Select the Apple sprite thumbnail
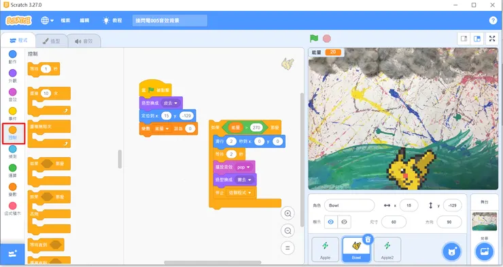Image resolution: width=503 pixels, height=267 pixels. tap(326, 250)
